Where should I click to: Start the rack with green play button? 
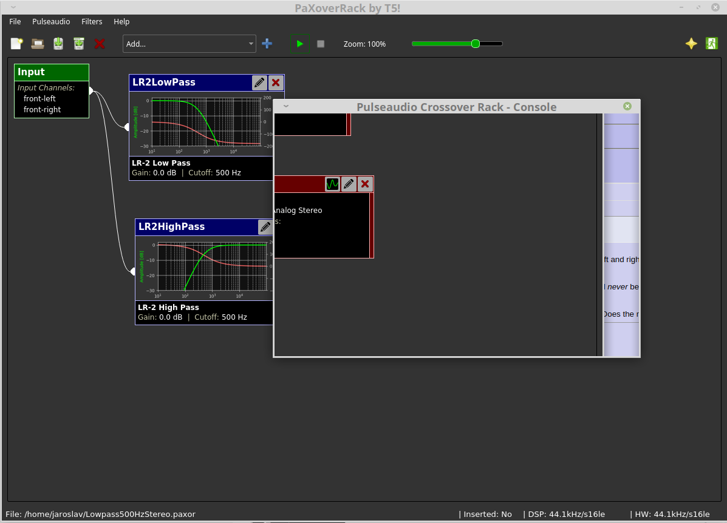pyautogui.click(x=299, y=44)
